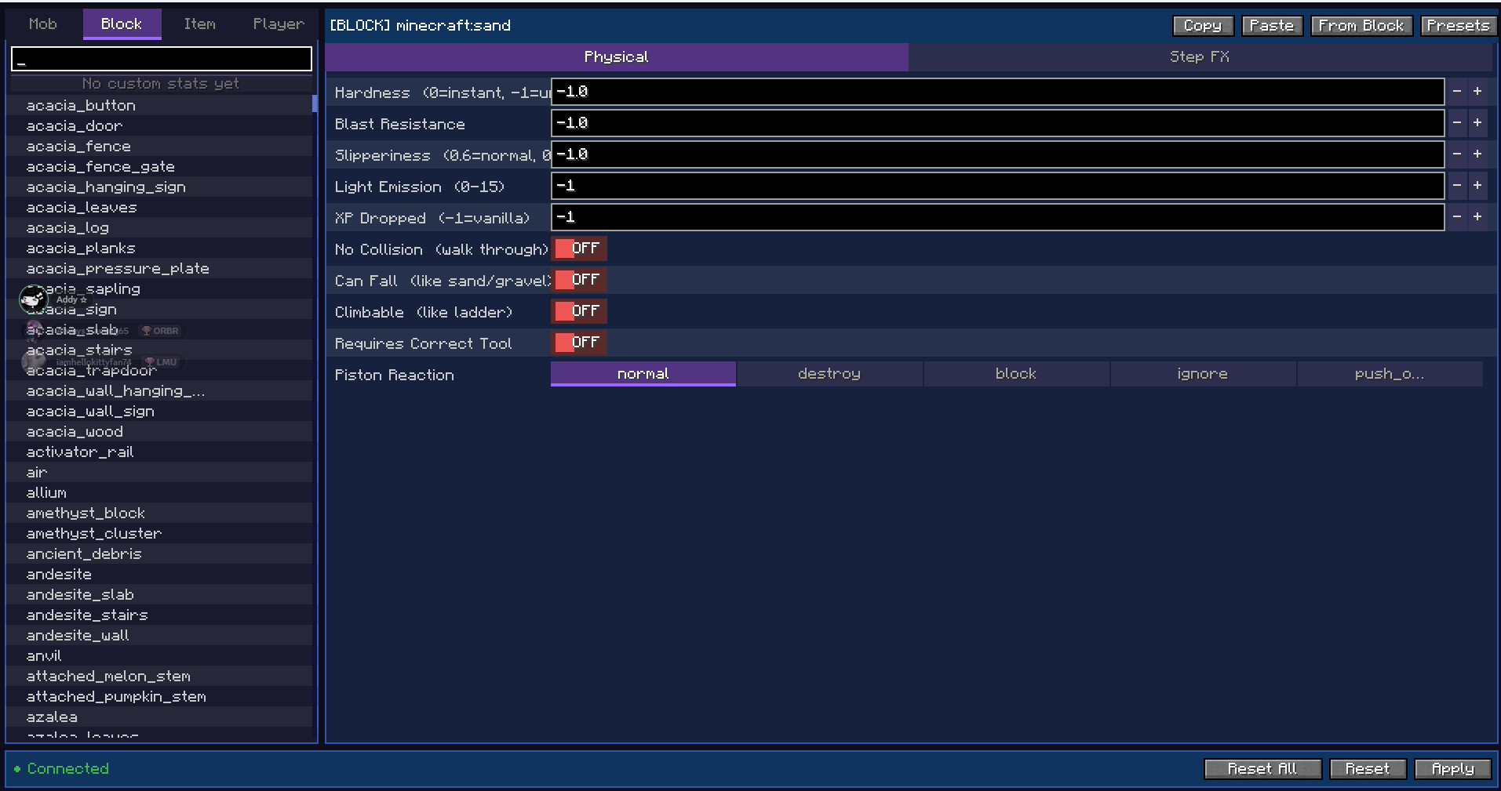
Task: Select acacia_fence in block list
Action: pyautogui.click(x=159, y=146)
